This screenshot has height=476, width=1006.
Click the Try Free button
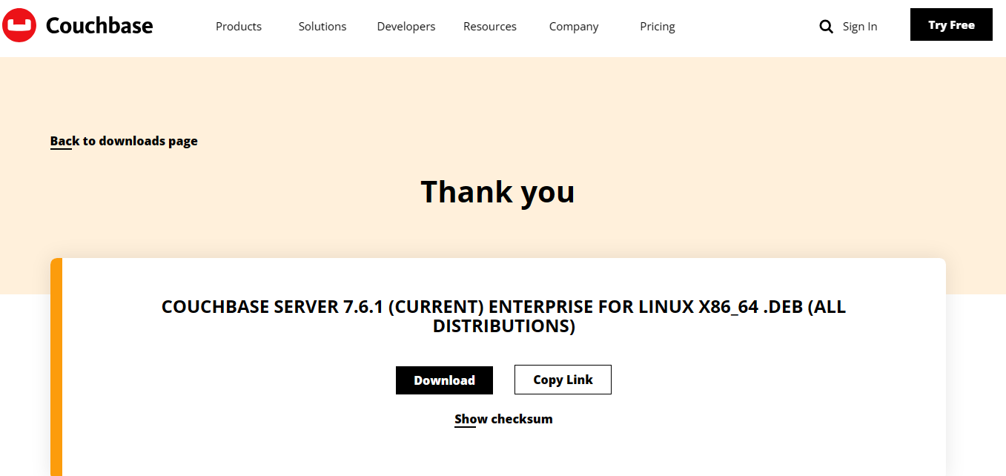tap(951, 24)
